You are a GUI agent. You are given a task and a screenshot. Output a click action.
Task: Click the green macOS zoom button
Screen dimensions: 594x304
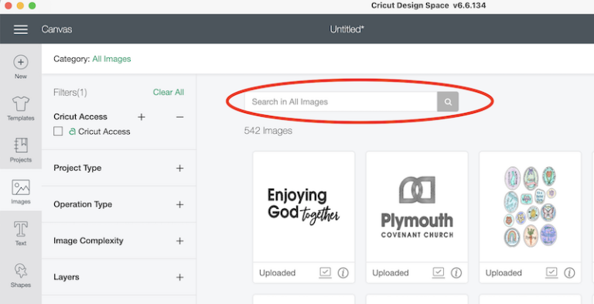[x=32, y=5]
